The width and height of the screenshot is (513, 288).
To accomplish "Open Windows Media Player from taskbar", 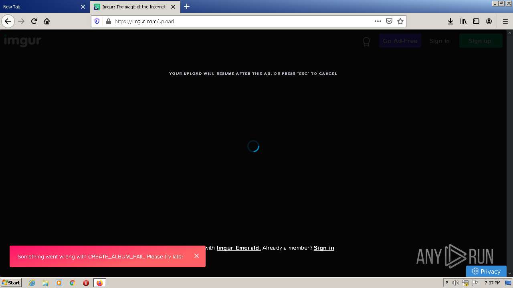I will coord(59,283).
